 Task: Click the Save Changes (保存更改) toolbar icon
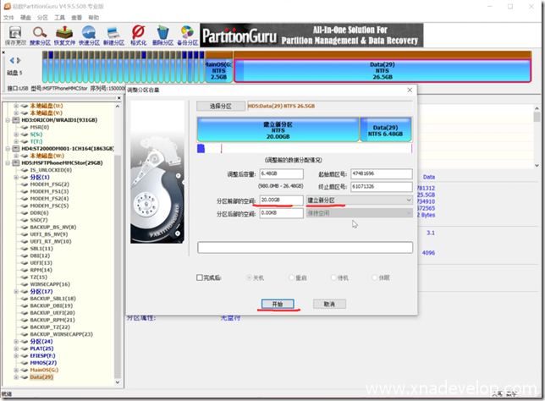click(x=14, y=34)
